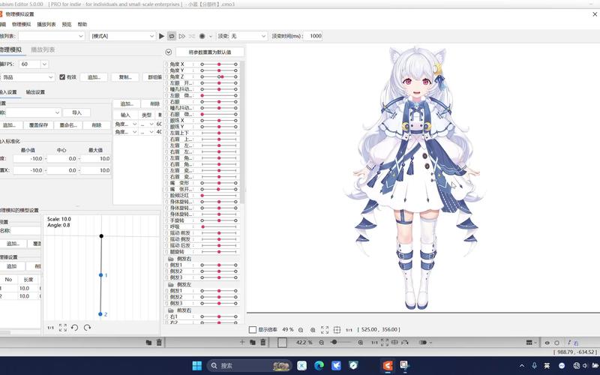Click the 角度 X parameter slider

pos(219,64)
